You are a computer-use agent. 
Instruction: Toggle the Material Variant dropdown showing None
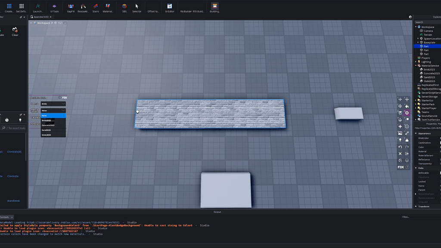(x=53, y=111)
